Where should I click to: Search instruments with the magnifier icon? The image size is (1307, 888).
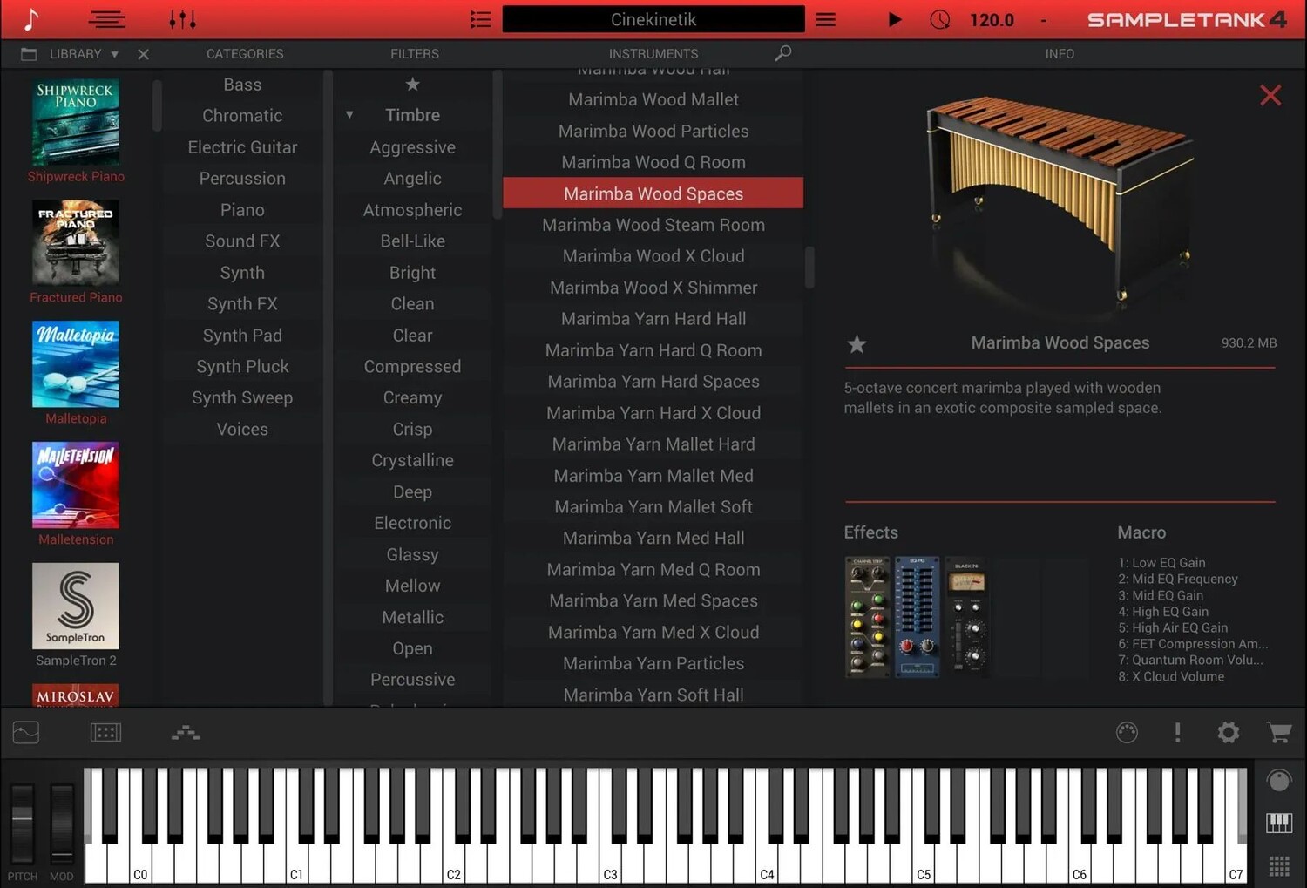point(782,54)
